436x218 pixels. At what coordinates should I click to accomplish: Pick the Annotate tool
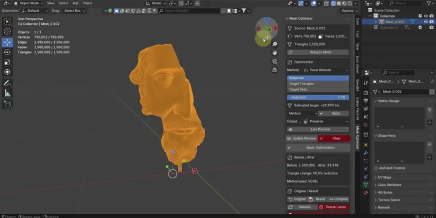[7, 83]
